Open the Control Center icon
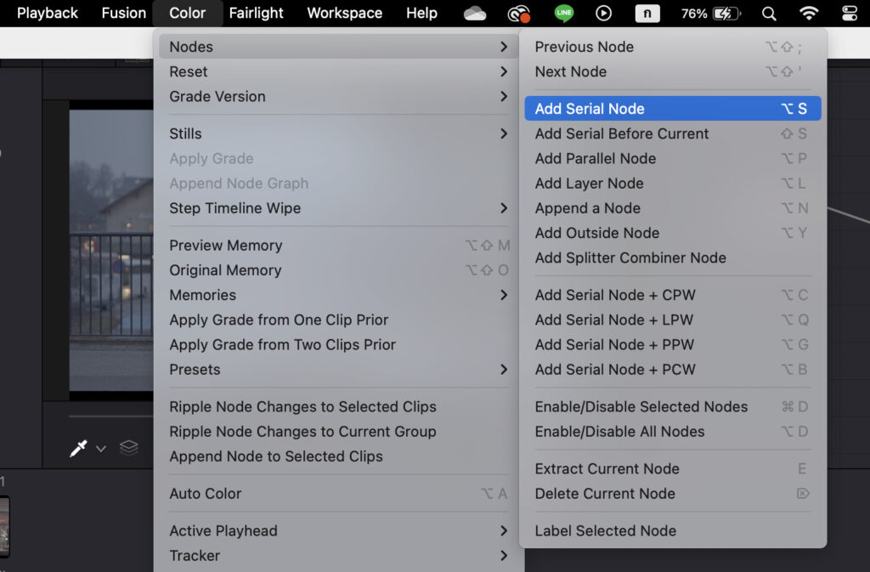Screen dimensions: 870x572 pyautogui.click(x=849, y=13)
